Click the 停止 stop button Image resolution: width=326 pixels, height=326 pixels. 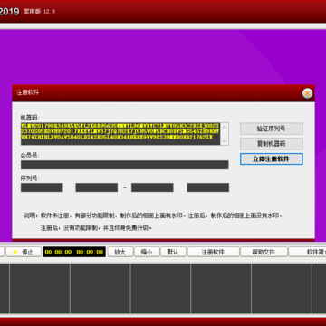24,252
